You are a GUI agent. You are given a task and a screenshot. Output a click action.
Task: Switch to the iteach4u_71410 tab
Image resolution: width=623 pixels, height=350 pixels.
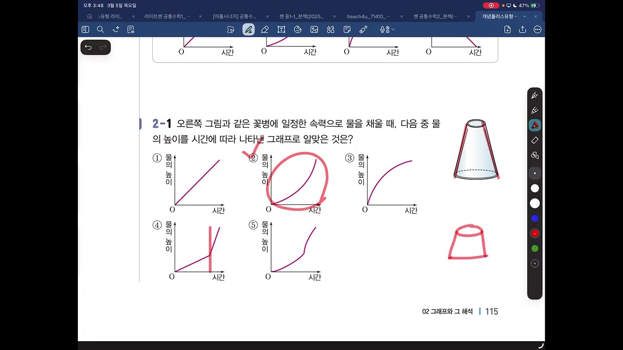368,16
